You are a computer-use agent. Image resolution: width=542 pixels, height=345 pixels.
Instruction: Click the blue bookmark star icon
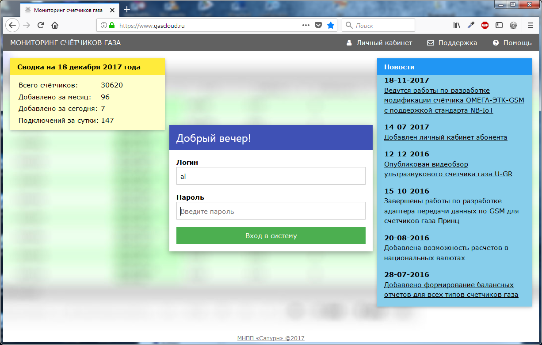(x=330, y=25)
